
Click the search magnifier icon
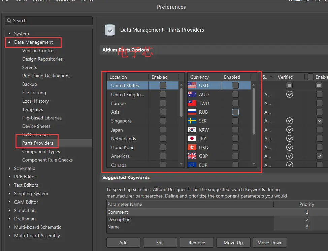click(9, 21)
